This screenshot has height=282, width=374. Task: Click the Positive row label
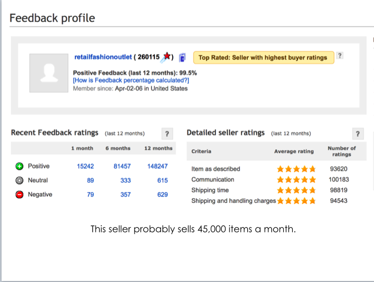point(39,166)
